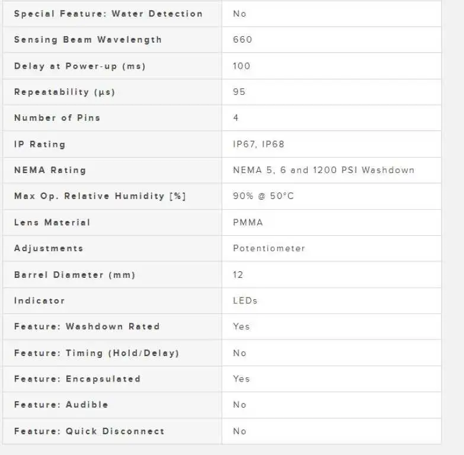This screenshot has width=464, height=455.
Task: Select the "Max Op. Relative Humidity [%]" label
Action: coord(100,196)
